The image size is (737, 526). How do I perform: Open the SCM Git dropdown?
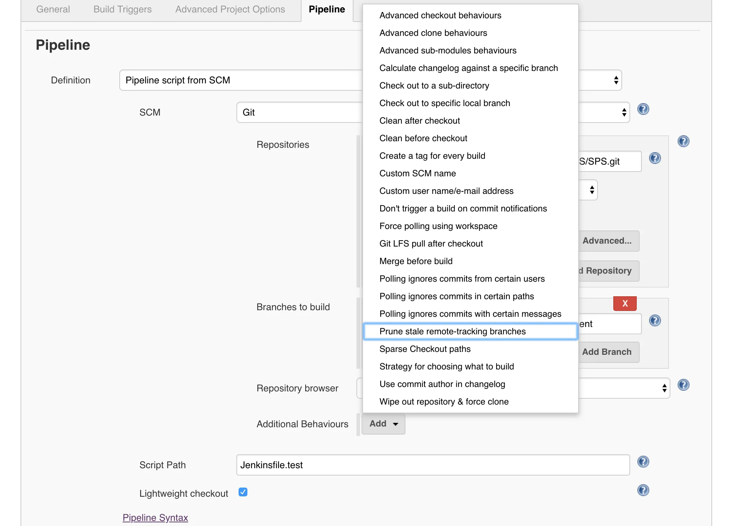click(x=300, y=112)
